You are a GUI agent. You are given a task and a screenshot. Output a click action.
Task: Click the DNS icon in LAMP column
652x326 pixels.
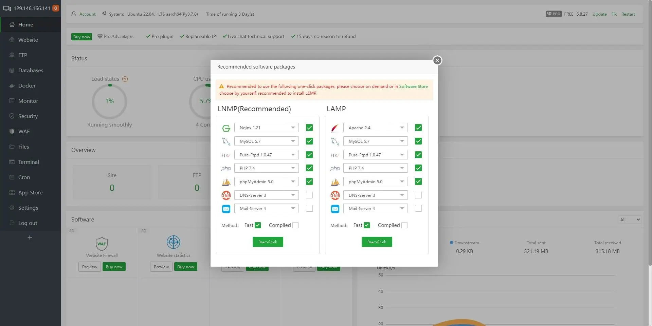(335, 195)
